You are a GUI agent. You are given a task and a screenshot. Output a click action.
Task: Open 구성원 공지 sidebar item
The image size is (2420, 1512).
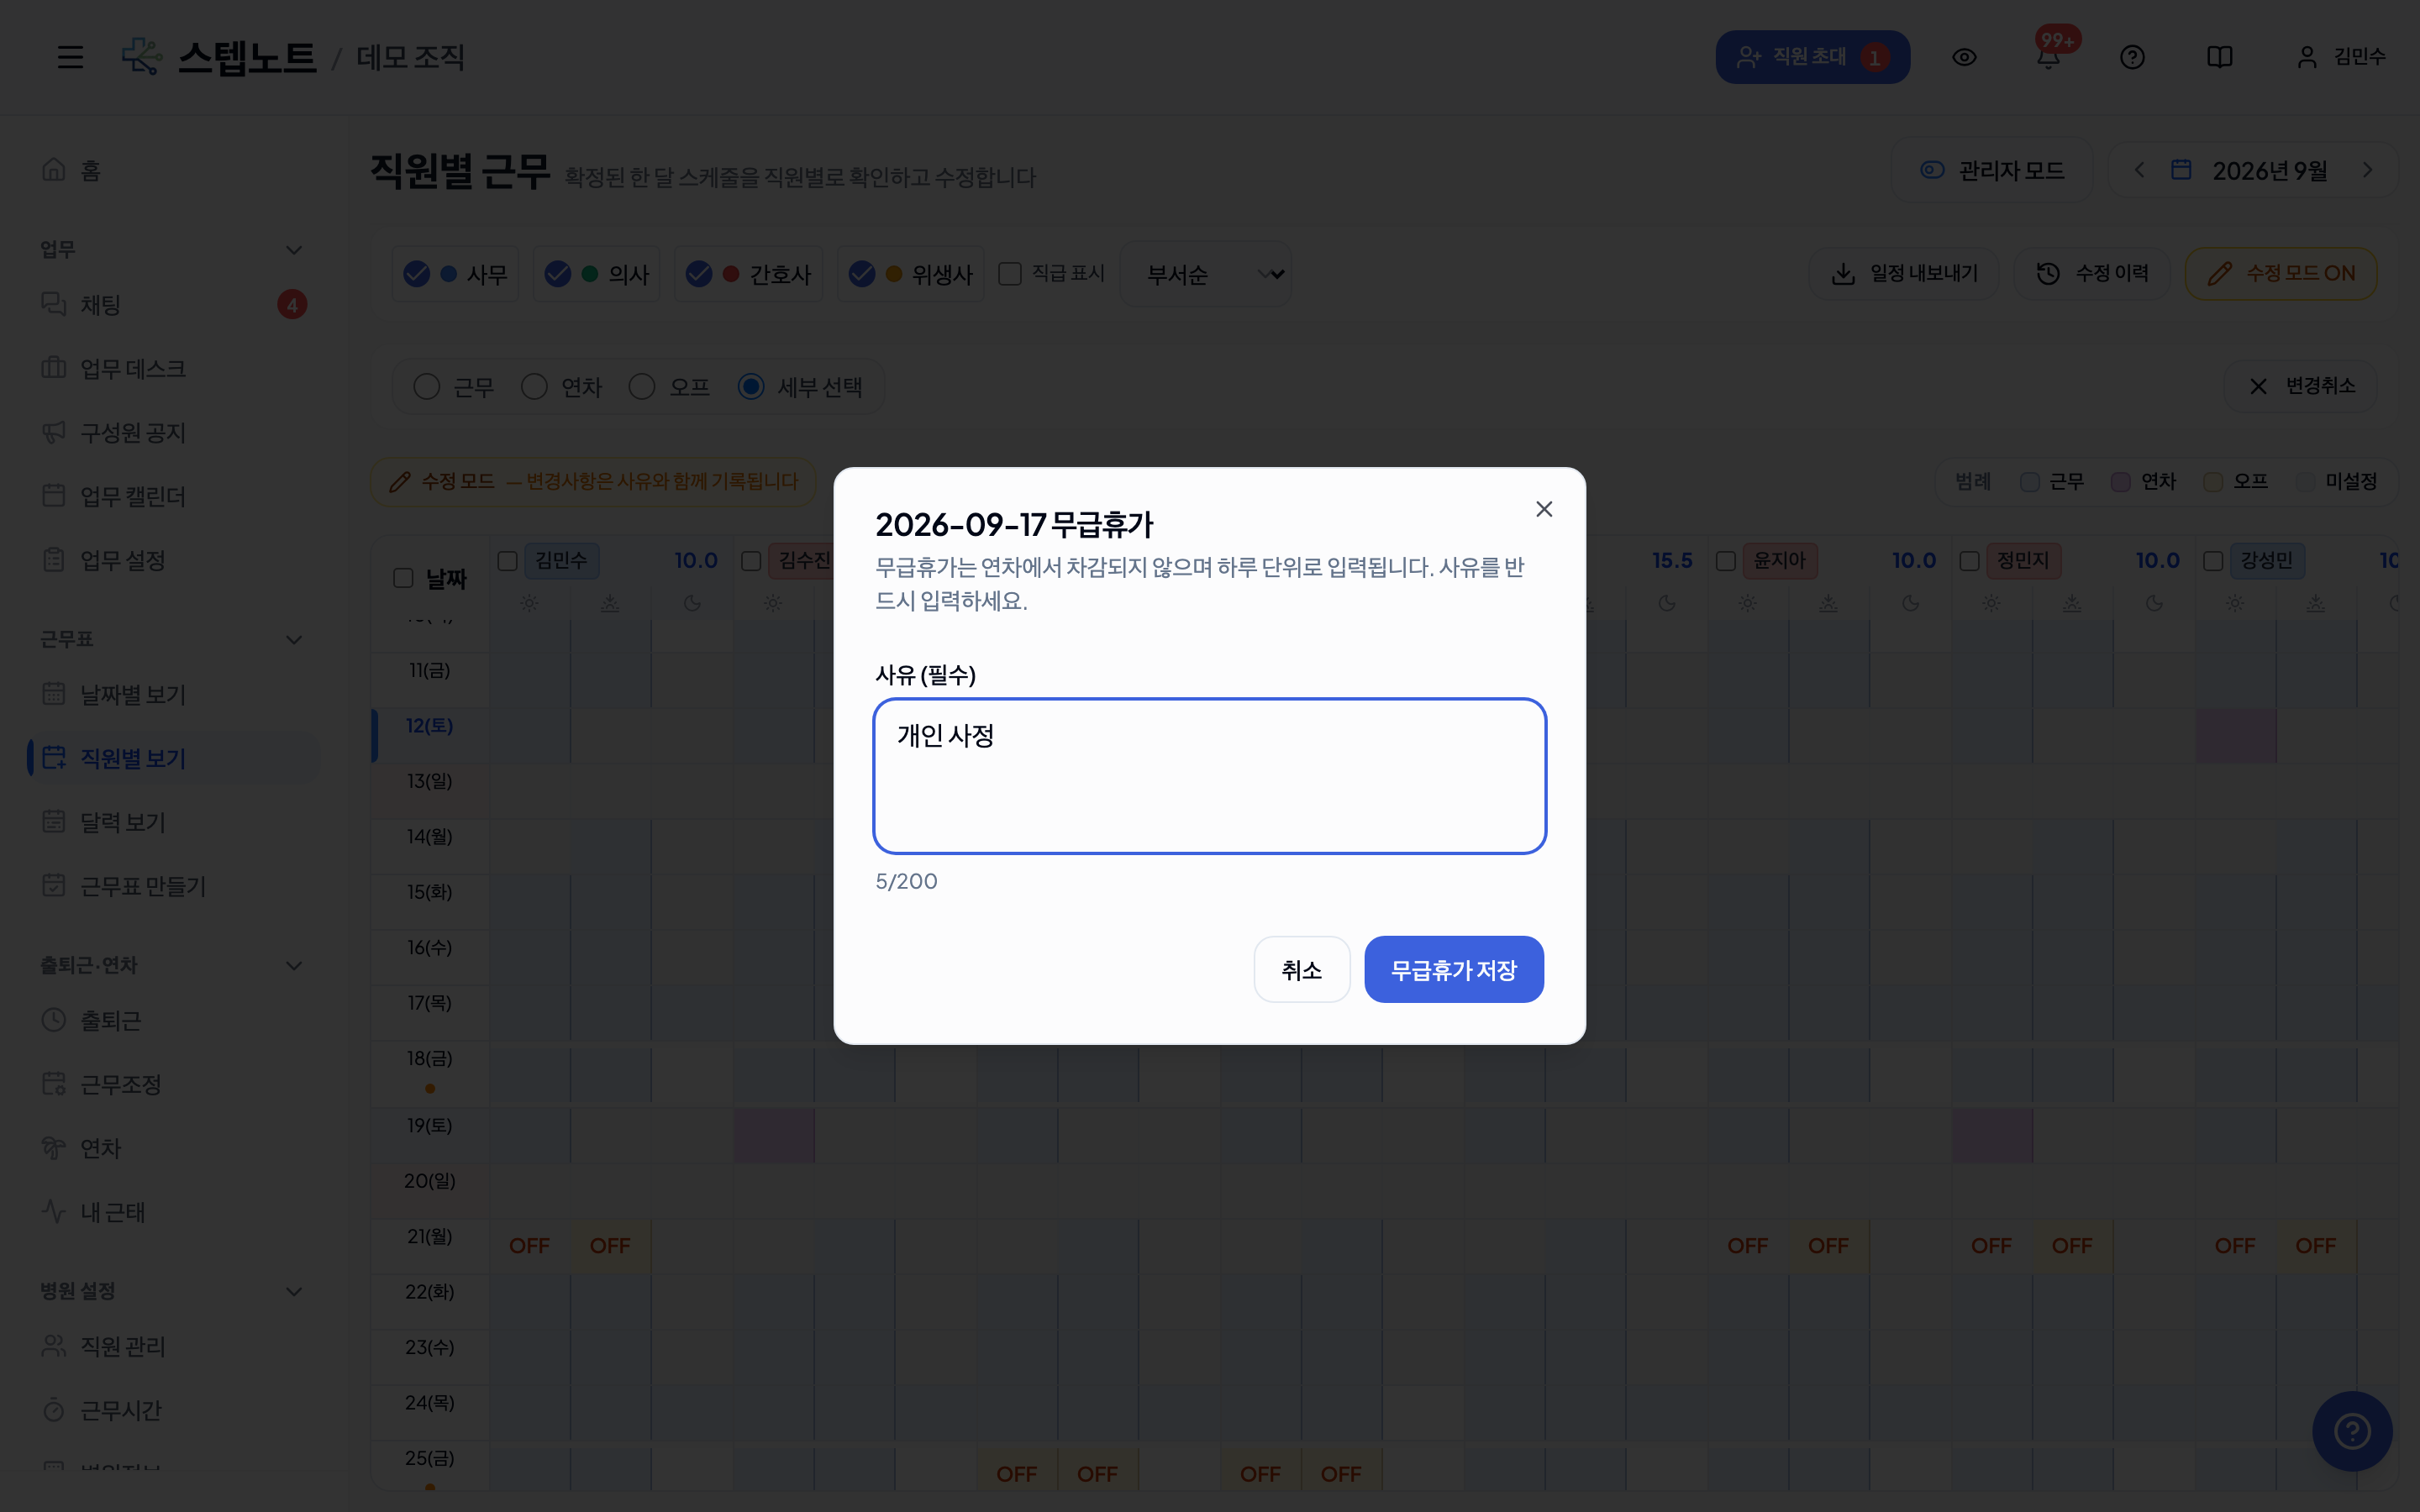point(172,432)
